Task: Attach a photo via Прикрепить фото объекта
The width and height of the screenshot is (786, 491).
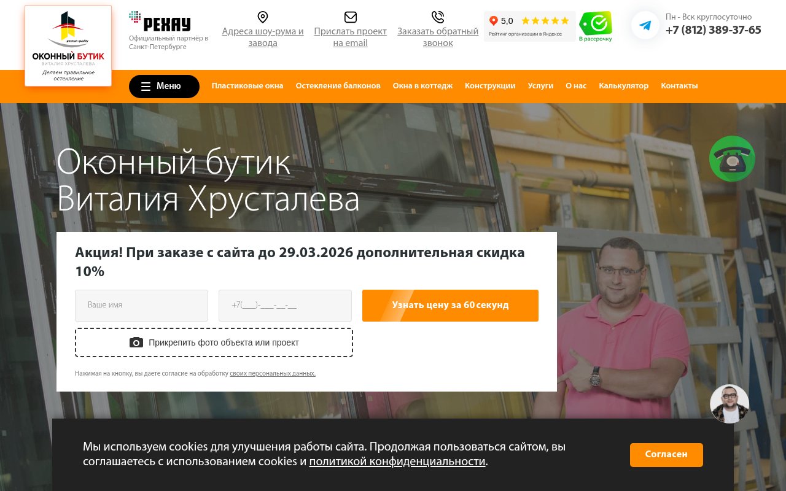Action: [x=214, y=342]
